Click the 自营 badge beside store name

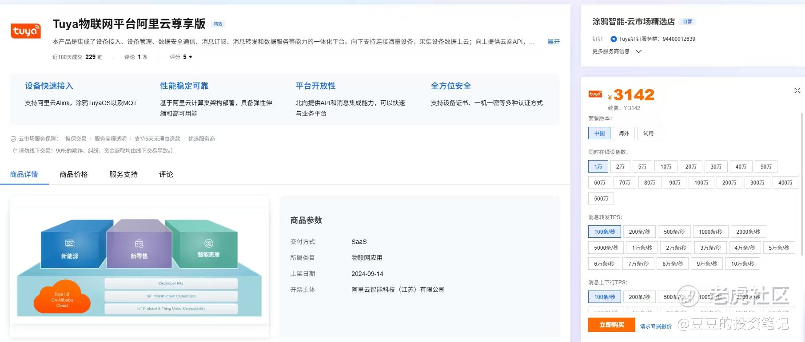click(x=687, y=22)
